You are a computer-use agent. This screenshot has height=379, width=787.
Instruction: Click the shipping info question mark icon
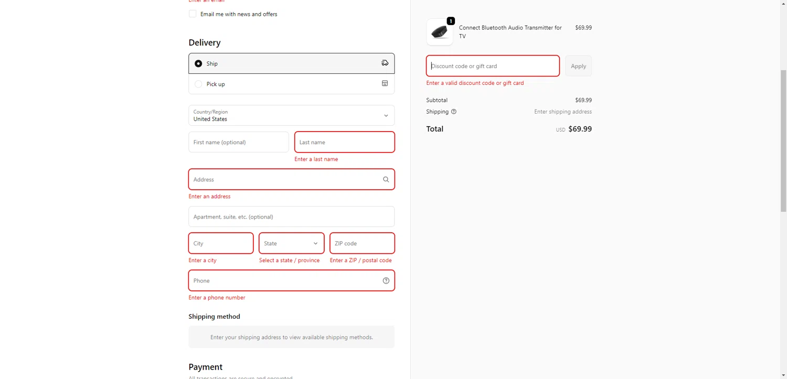click(x=454, y=112)
